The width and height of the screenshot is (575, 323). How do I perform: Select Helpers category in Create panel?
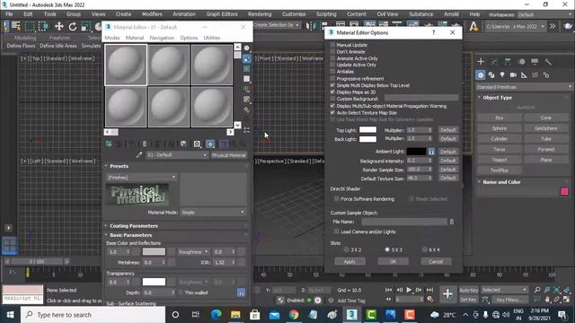click(524, 75)
